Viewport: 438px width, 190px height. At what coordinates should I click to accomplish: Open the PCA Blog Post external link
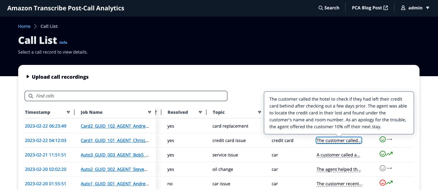click(370, 8)
